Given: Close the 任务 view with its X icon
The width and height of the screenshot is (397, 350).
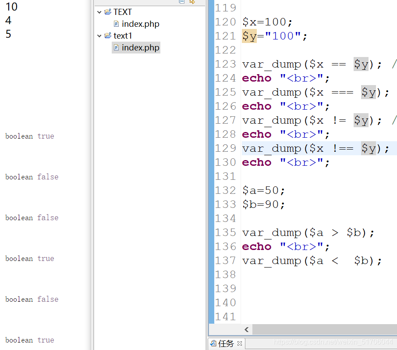Looking at the screenshot, I should click(240, 343).
